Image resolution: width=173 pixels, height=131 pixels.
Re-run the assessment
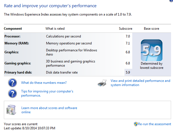pos(154,124)
